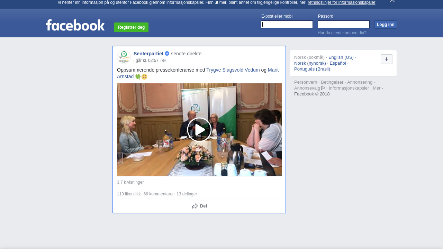Click the smiling emoji in post
The image size is (443, 249).
[144, 77]
